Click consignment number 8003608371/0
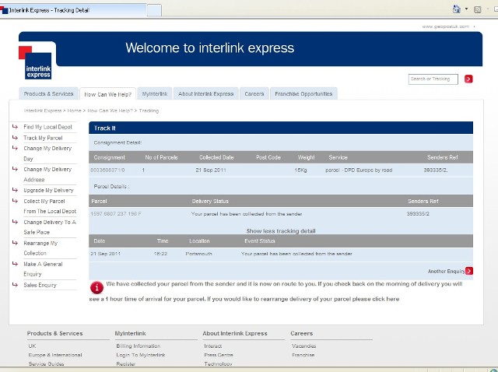498x372 pixels. coord(107,170)
